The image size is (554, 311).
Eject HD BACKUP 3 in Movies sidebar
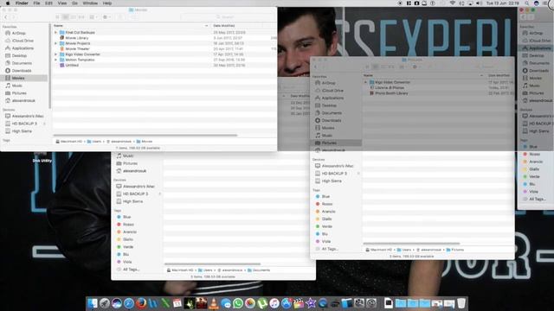coord(44,124)
